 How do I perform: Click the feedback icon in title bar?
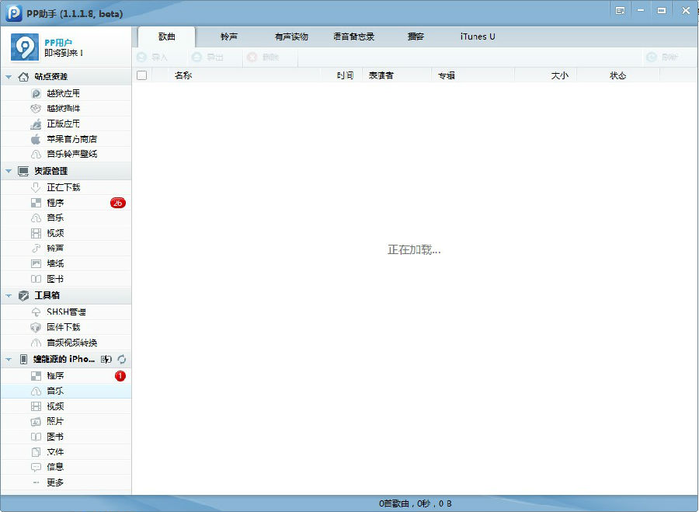620,11
